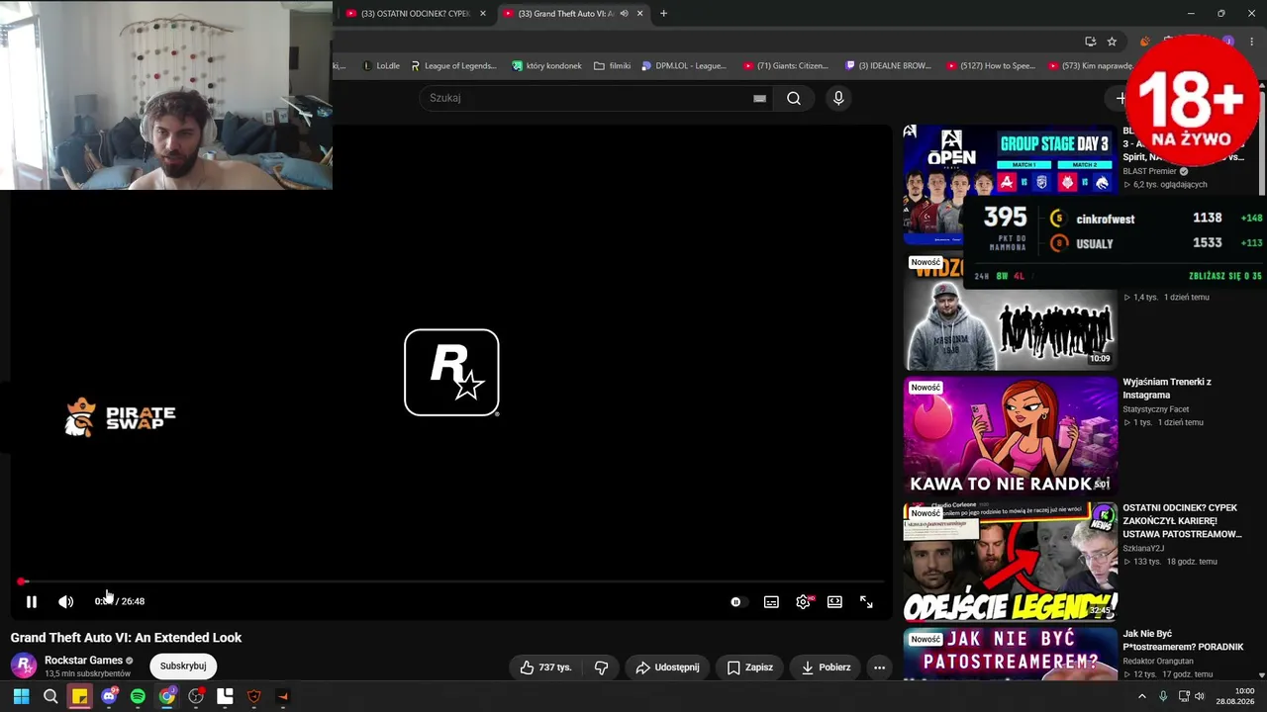Open the Windows Start menu
This screenshot has width=1267, height=712.
[x=21, y=696]
